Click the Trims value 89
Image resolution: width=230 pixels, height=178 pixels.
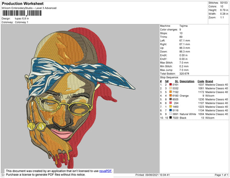coord(181,37)
